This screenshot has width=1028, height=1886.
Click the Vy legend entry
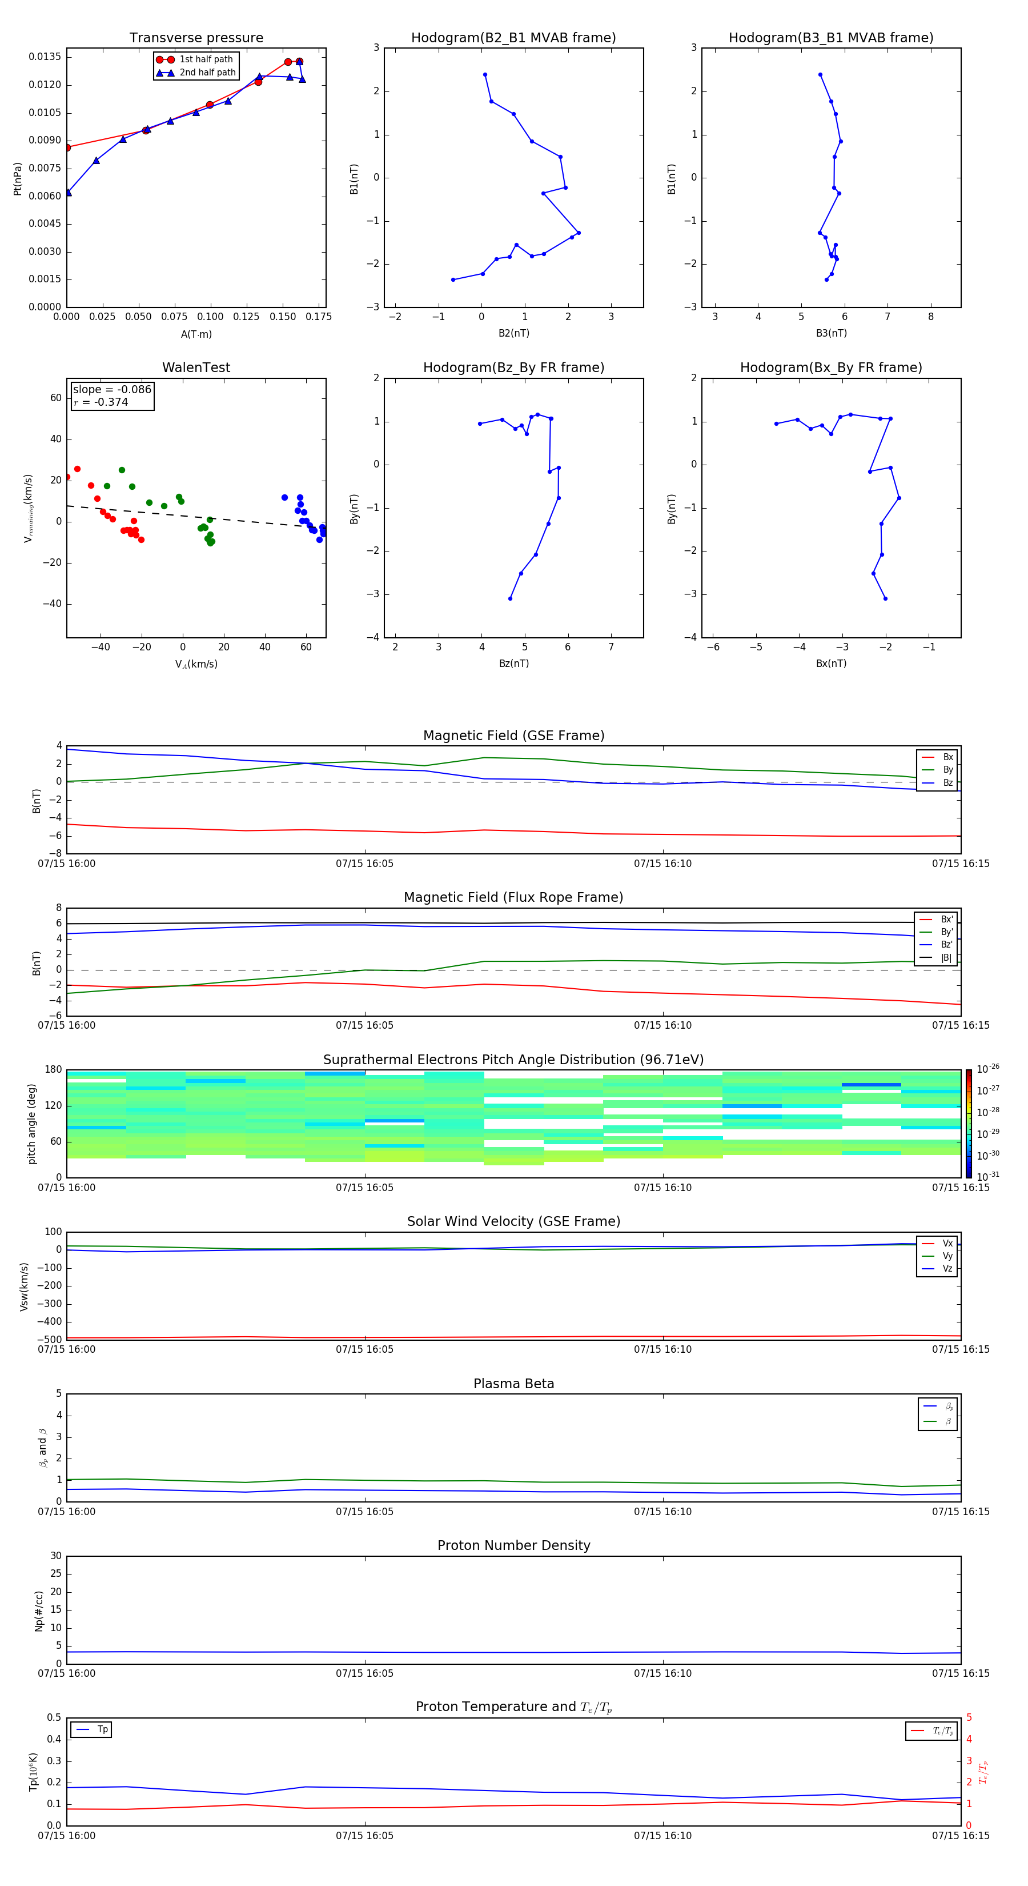tap(937, 1256)
